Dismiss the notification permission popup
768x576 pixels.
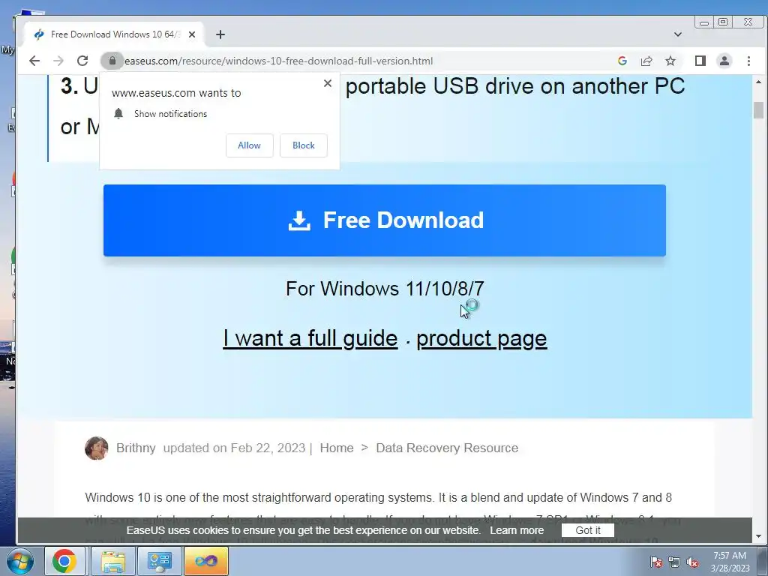pos(328,83)
